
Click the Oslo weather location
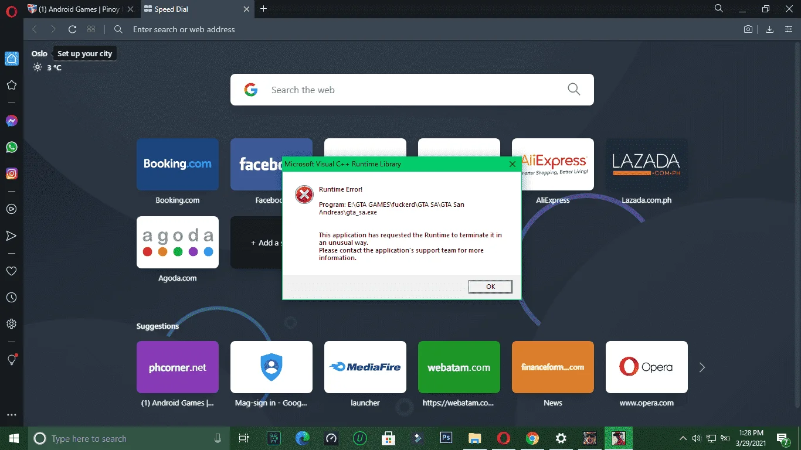[39, 53]
